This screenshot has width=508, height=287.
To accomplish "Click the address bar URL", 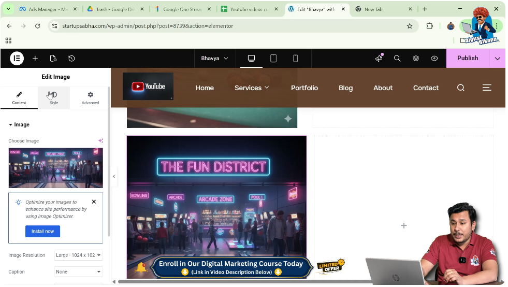I will (148, 26).
